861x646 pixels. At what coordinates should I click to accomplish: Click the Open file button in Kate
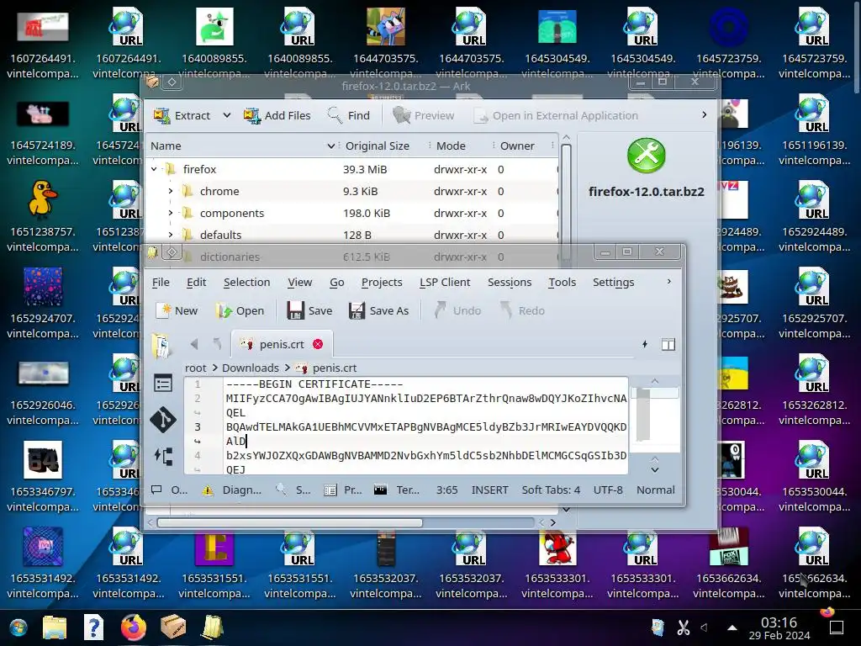tap(240, 311)
